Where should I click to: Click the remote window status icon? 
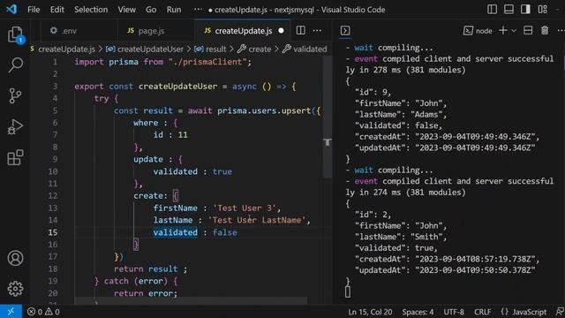(x=11, y=312)
